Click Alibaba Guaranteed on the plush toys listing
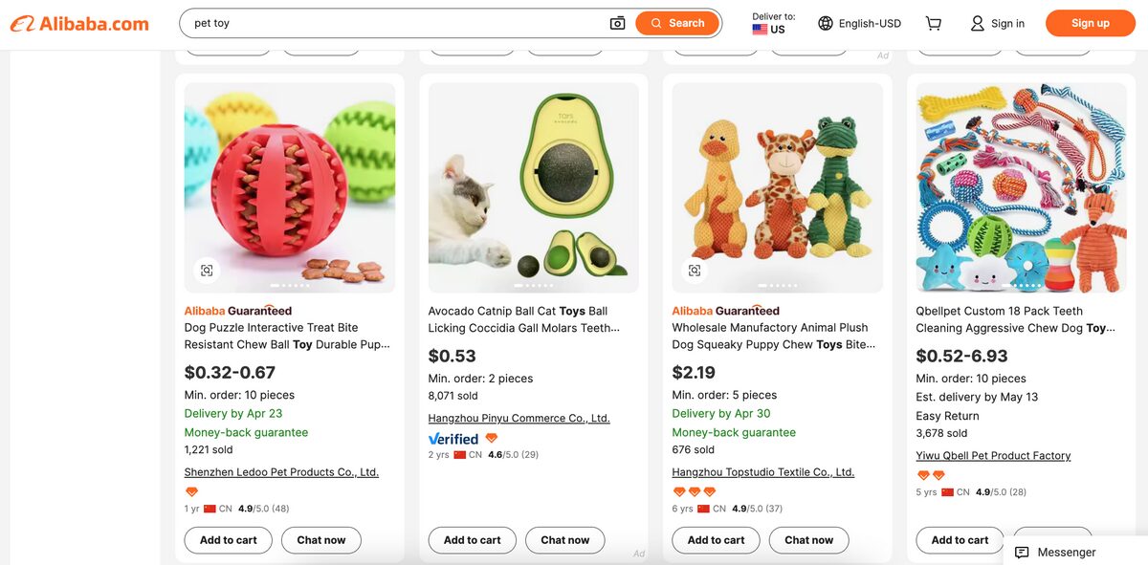The image size is (1148, 565). 725,311
